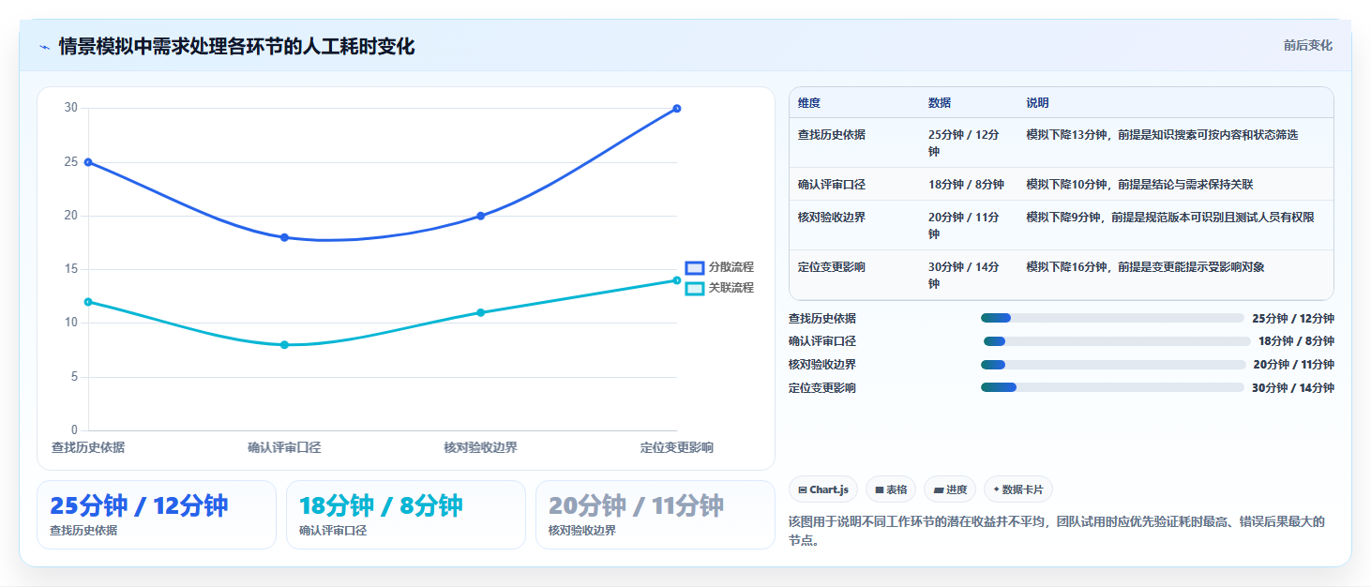Open the 20分钟 / 11分钟 data card
The width and height of the screenshot is (1371, 587).
click(655, 515)
